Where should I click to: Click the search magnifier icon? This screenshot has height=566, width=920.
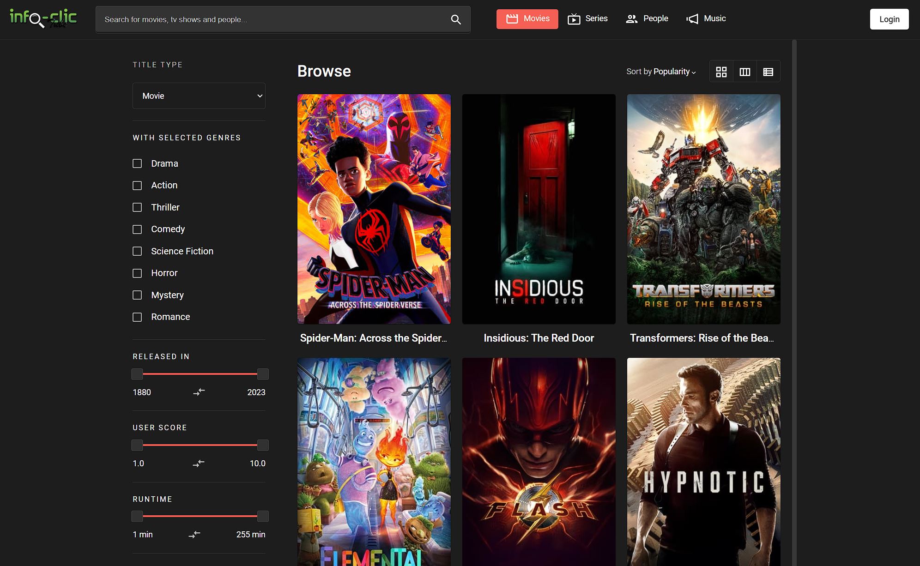tap(455, 19)
